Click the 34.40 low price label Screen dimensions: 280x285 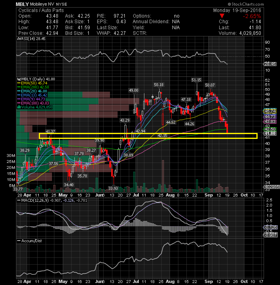[x=69, y=185]
